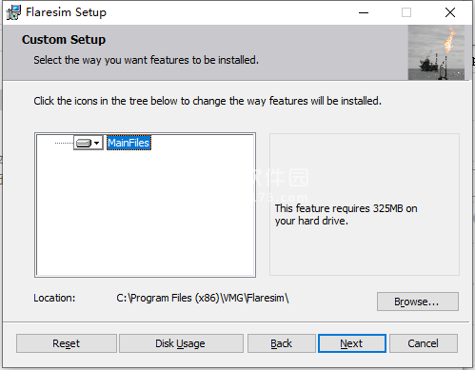Screen dimensions: 475x370
Task: Open the Disk Usage dialog
Action: [181, 343]
